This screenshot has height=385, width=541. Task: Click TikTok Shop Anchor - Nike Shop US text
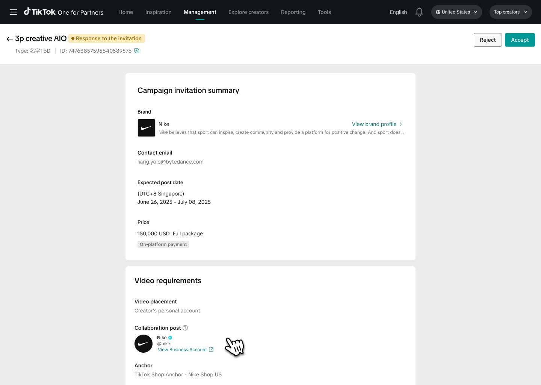178,374
